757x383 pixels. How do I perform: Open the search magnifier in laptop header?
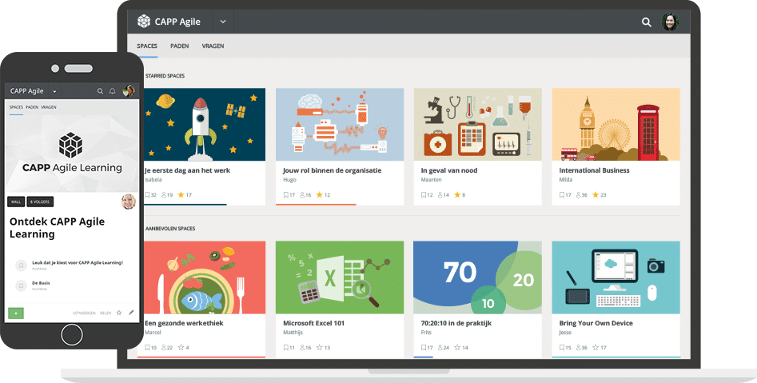[647, 22]
